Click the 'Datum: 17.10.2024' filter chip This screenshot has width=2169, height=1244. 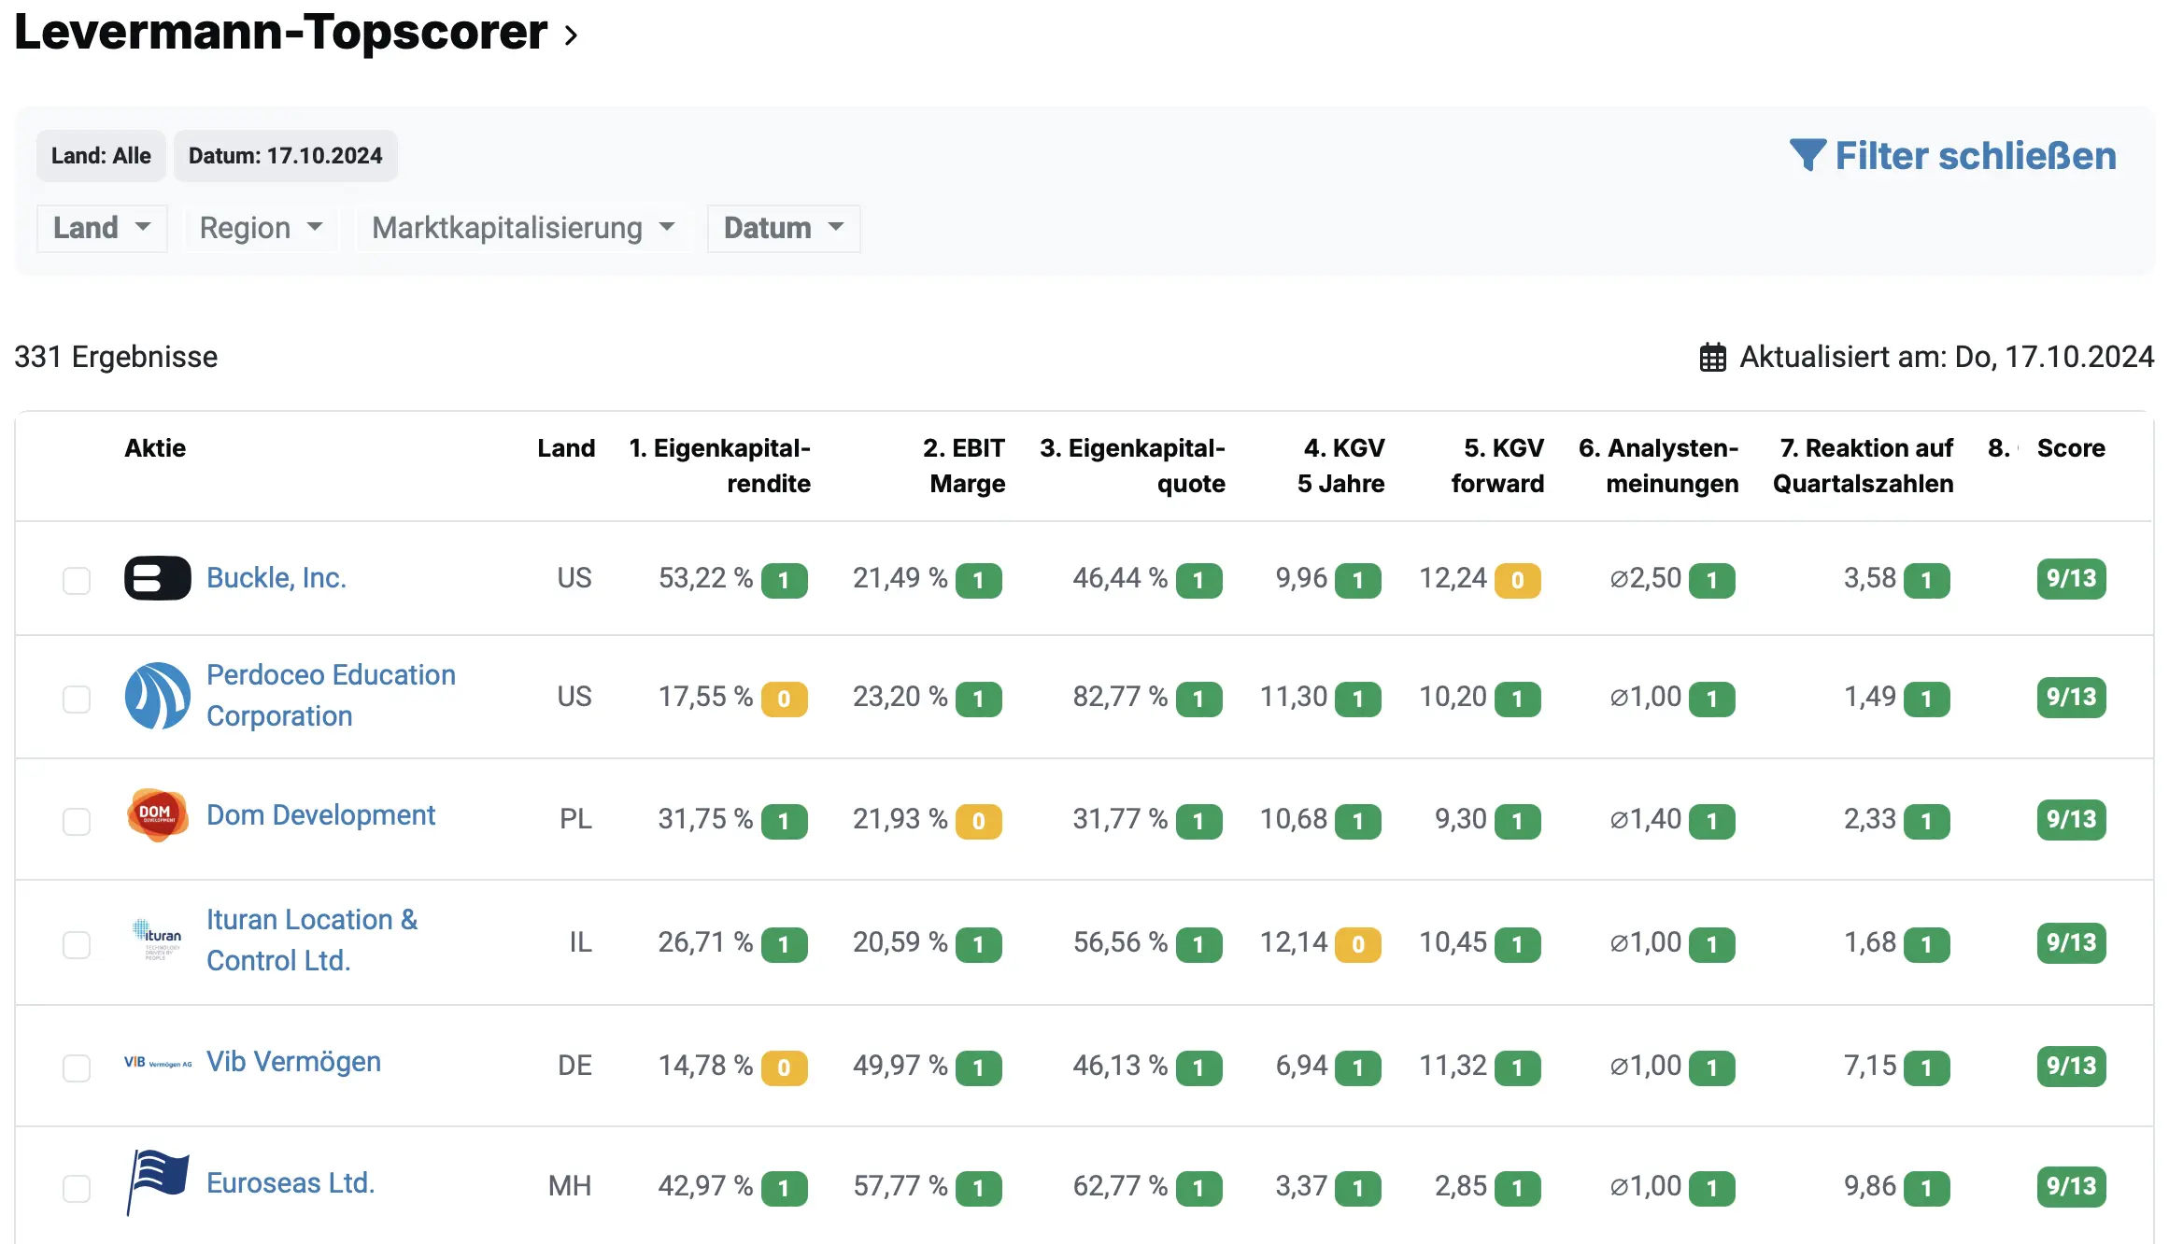pyautogui.click(x=286, y=156)
